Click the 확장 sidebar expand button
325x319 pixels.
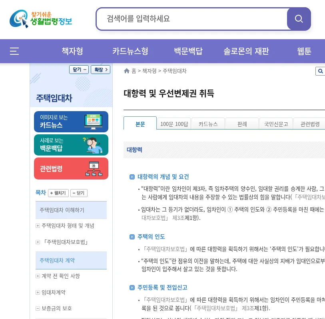100,70
